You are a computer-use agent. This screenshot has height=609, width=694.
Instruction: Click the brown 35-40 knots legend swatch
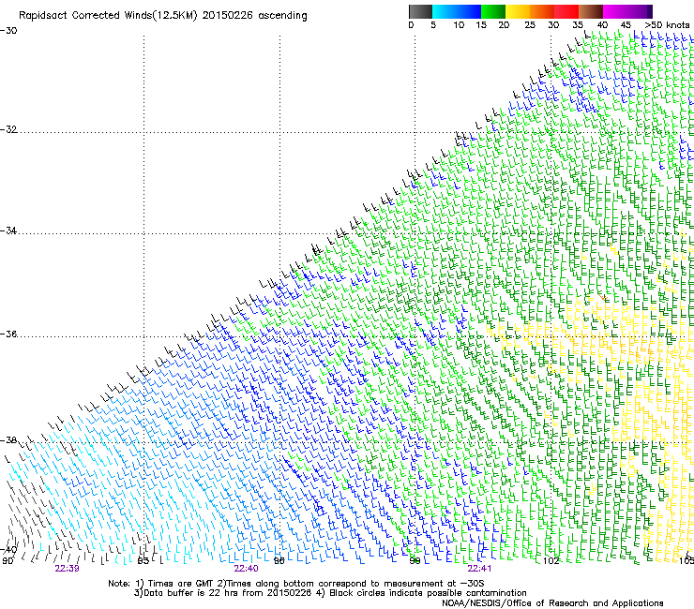point(591,11)
